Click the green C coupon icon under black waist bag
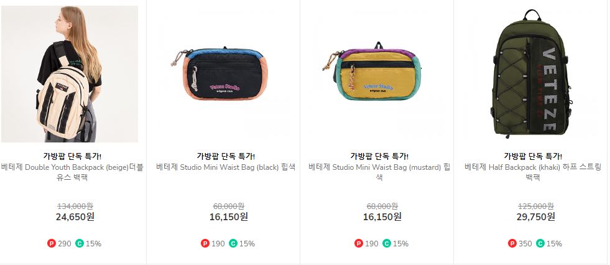This screenshot has width=610, height=265. click(x=233, y=244)
